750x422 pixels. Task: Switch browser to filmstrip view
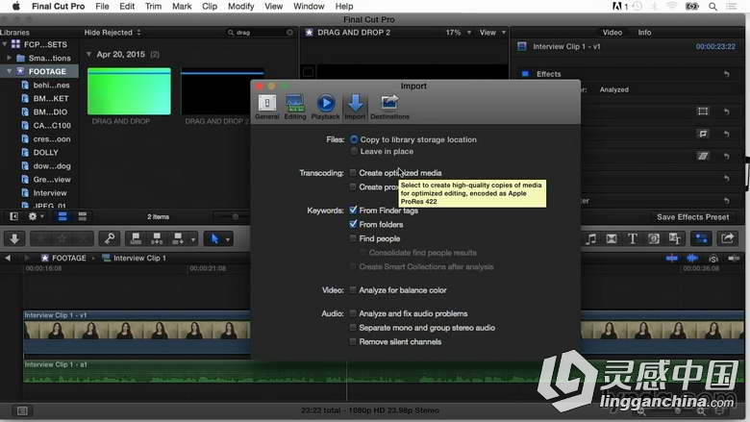coord(62,216)
